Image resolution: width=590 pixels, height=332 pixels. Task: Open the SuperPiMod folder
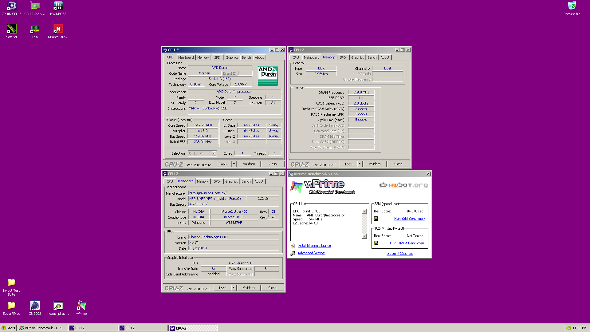(x=11, y=308)
